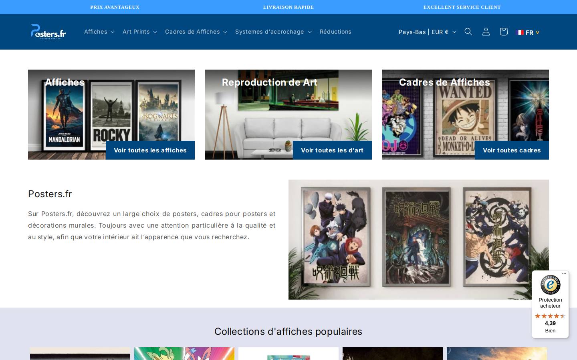The width and height of the screenshot is (577, 360).
Task: Click the Posters.fr logo
Action: coord(48,32)
